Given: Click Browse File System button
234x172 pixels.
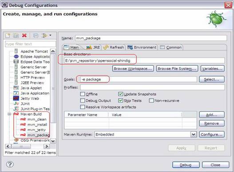Looking at the screenshot, I should [x=177, y=69].
